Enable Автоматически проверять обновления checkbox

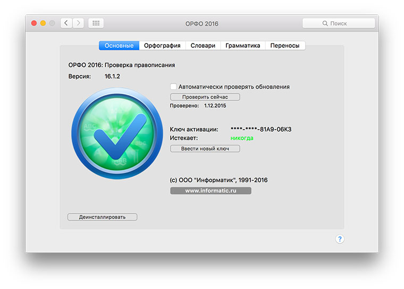(x=173, y=87)
